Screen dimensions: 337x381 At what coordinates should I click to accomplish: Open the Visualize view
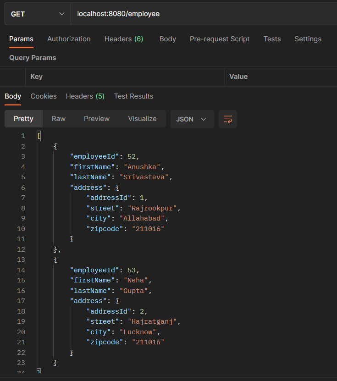tap(142, 118)
